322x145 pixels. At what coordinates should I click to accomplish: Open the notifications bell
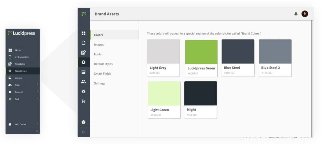point(296,14)
